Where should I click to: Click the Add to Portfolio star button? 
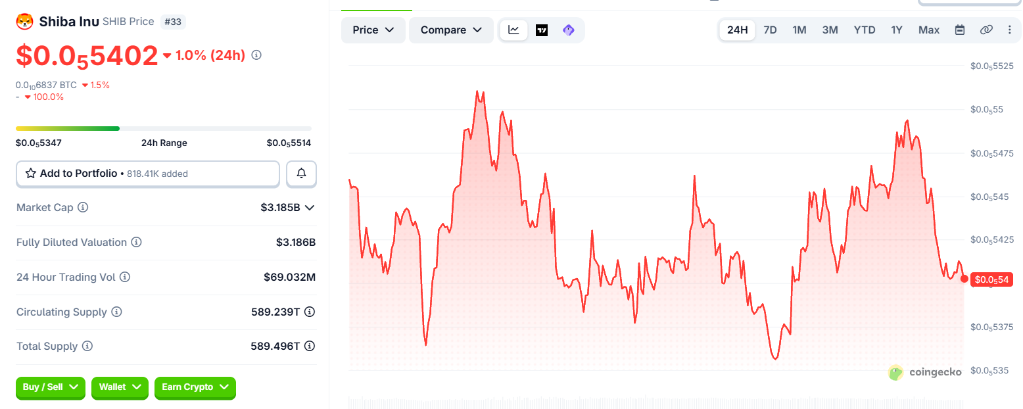point(148,174)
